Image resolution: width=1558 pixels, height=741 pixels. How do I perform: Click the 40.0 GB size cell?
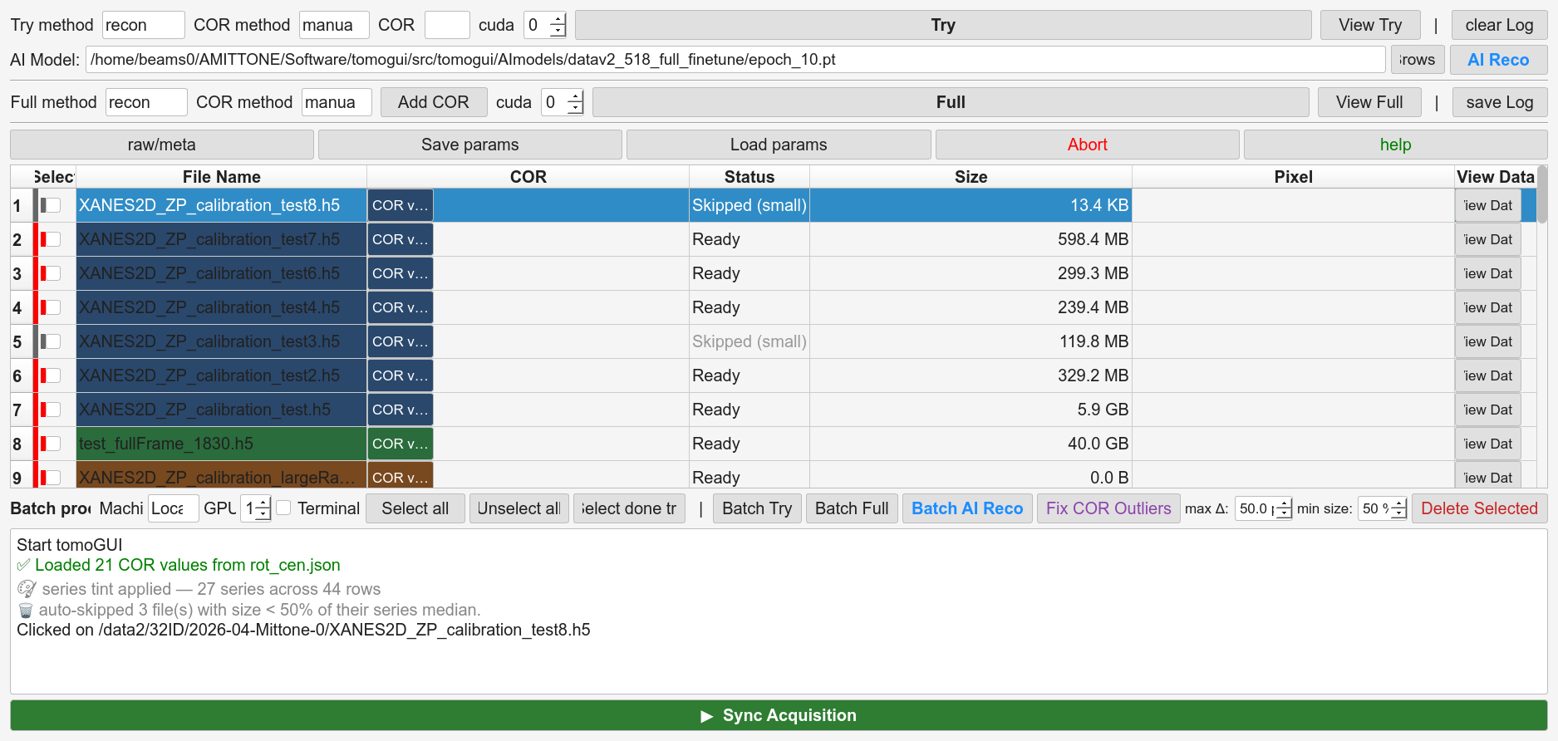pyautogui.click(x=971, y=444)
